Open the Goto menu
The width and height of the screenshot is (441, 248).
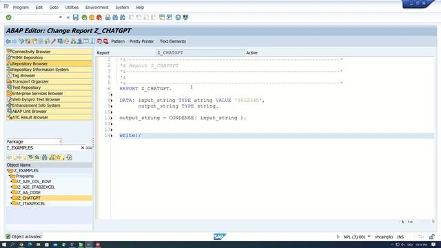54,8
